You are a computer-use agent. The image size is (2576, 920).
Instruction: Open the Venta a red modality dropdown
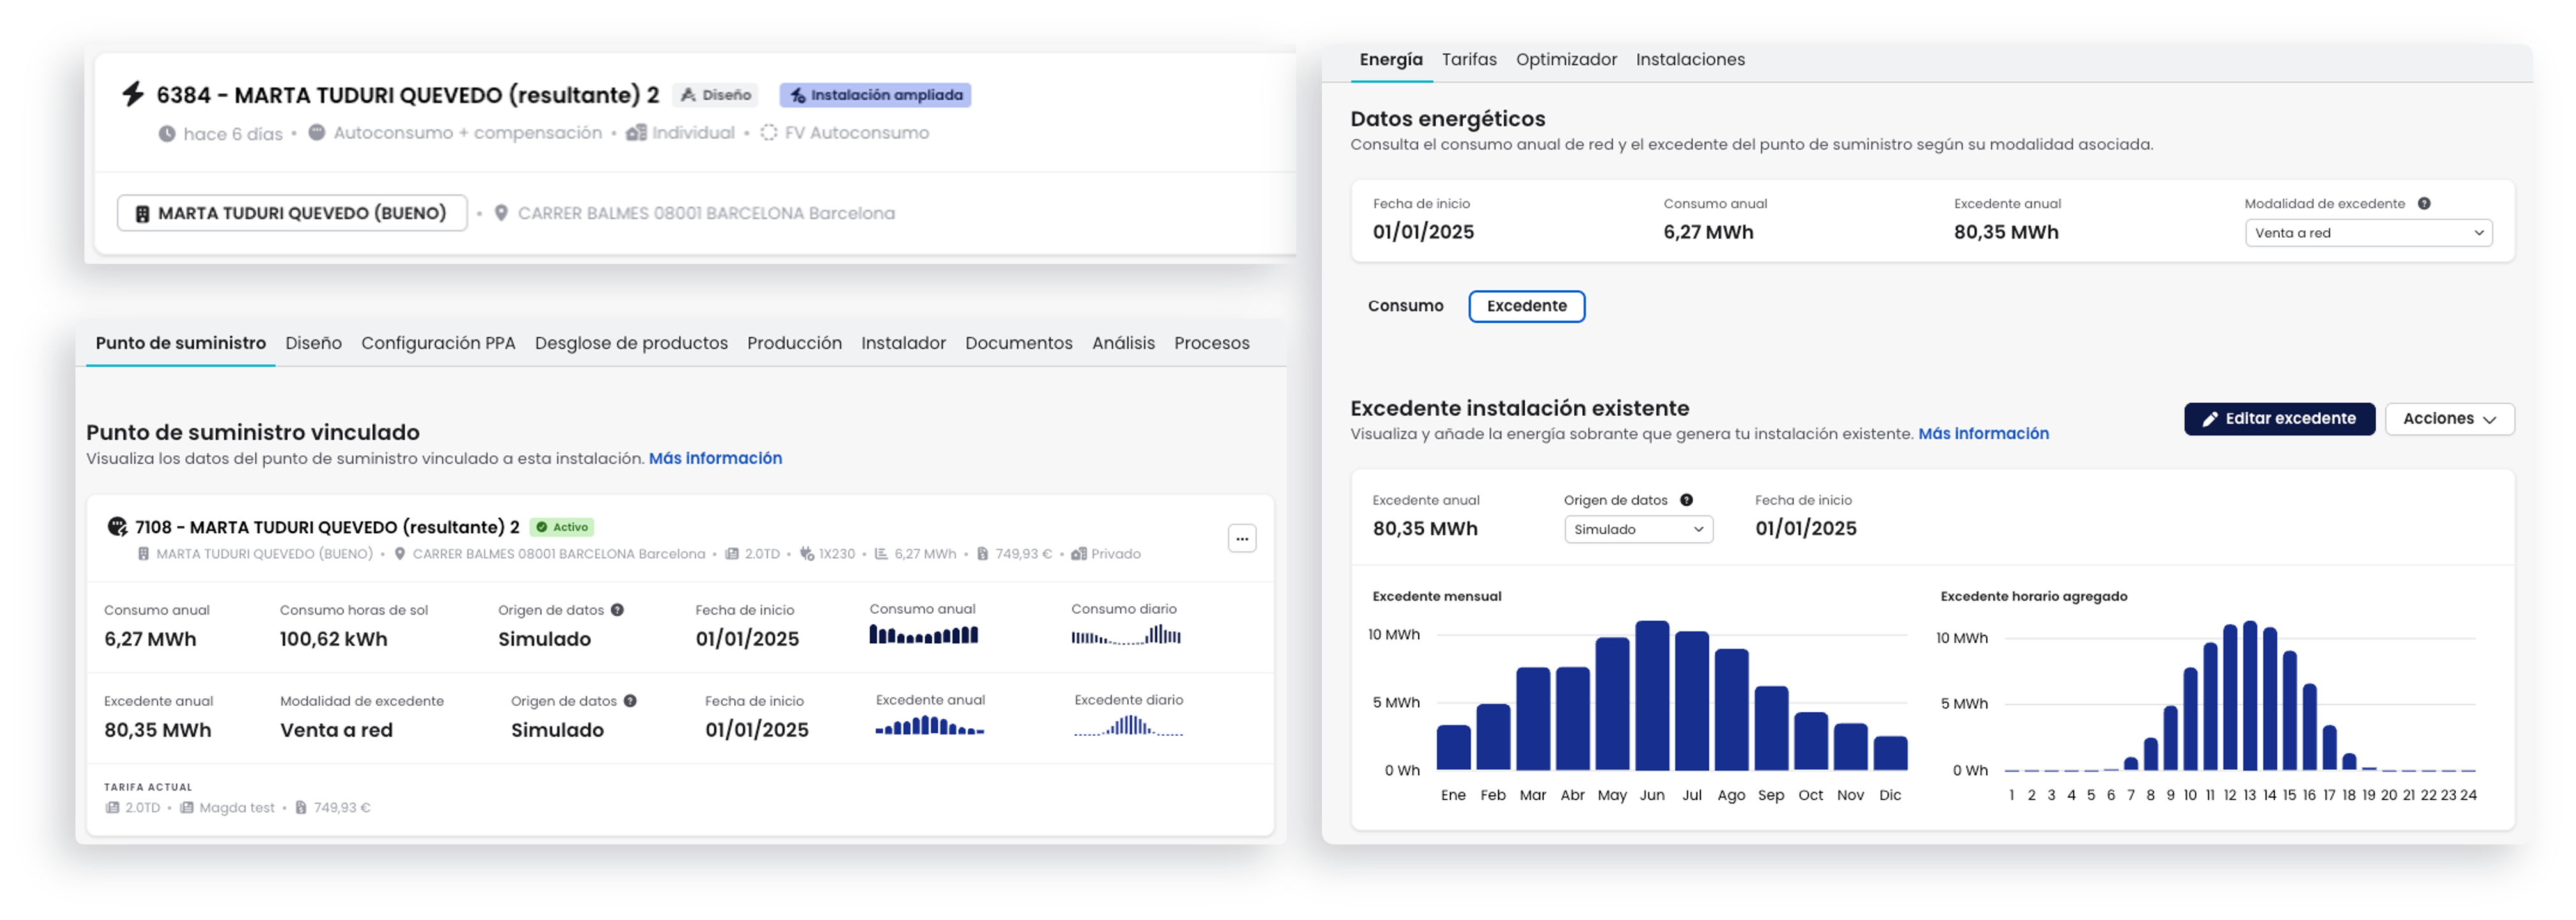click(x=2368, y=233)
